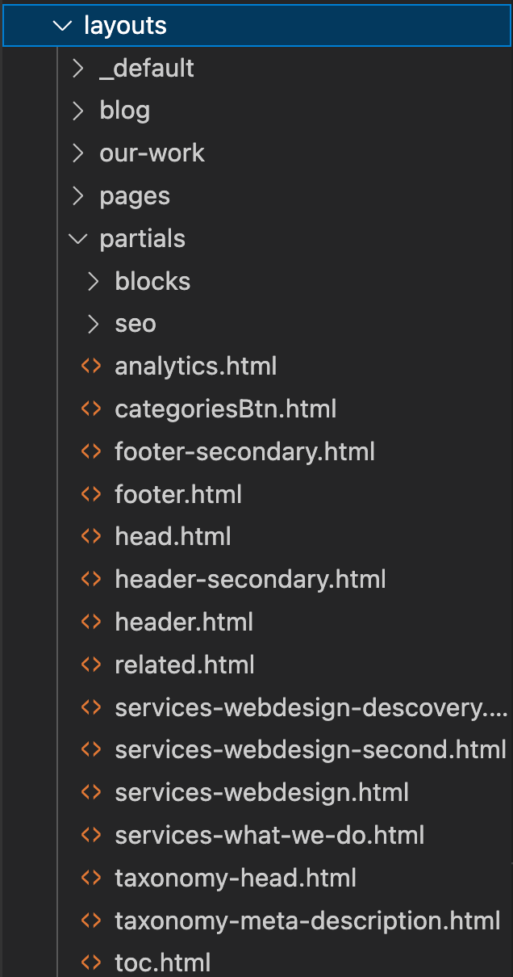This screenshot has width=513, height=977.
Task: Open taxonomy-meta-description.html file
Action: click(x=307, y=920)
